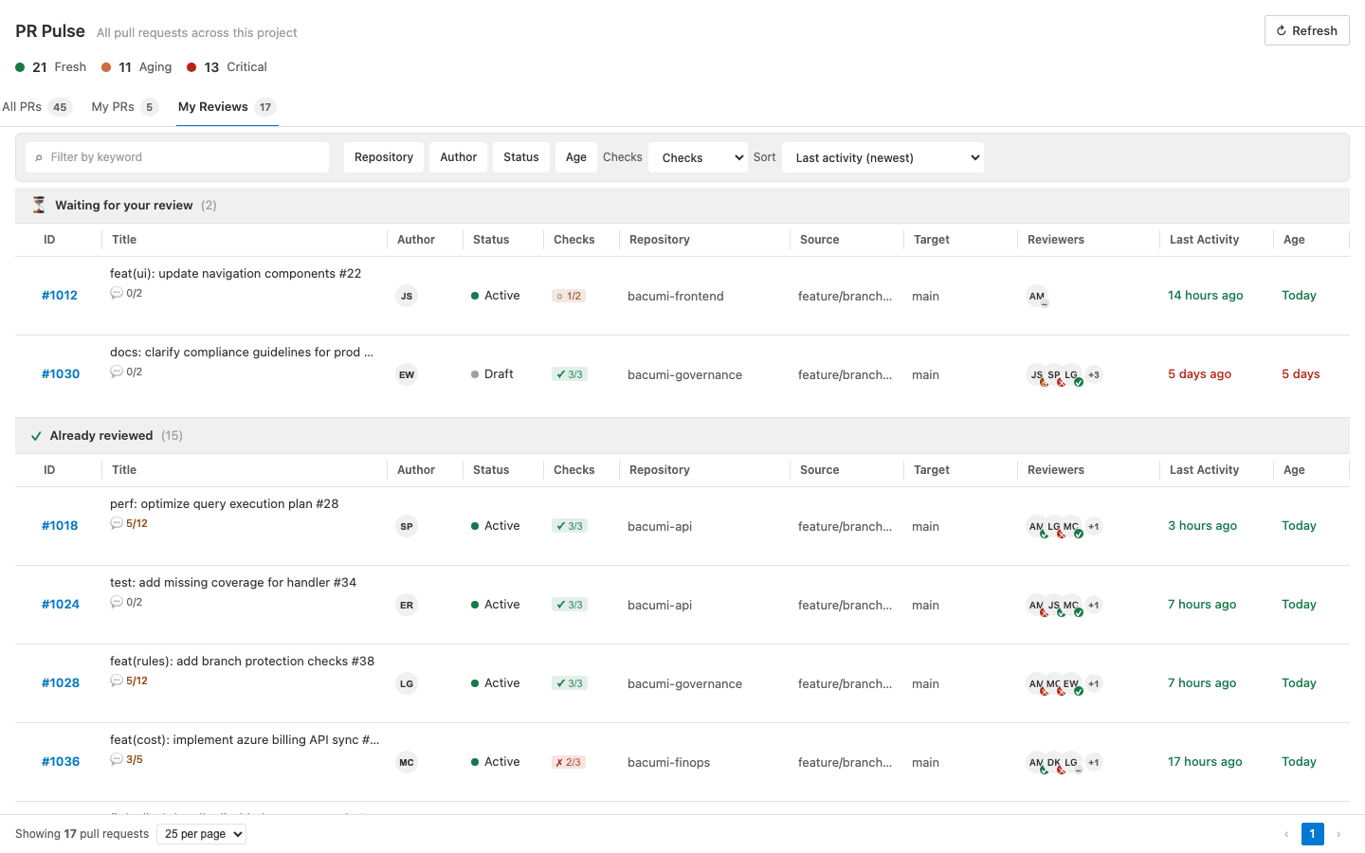Focus the Filter by keyword field

click(x=177, y=157)
